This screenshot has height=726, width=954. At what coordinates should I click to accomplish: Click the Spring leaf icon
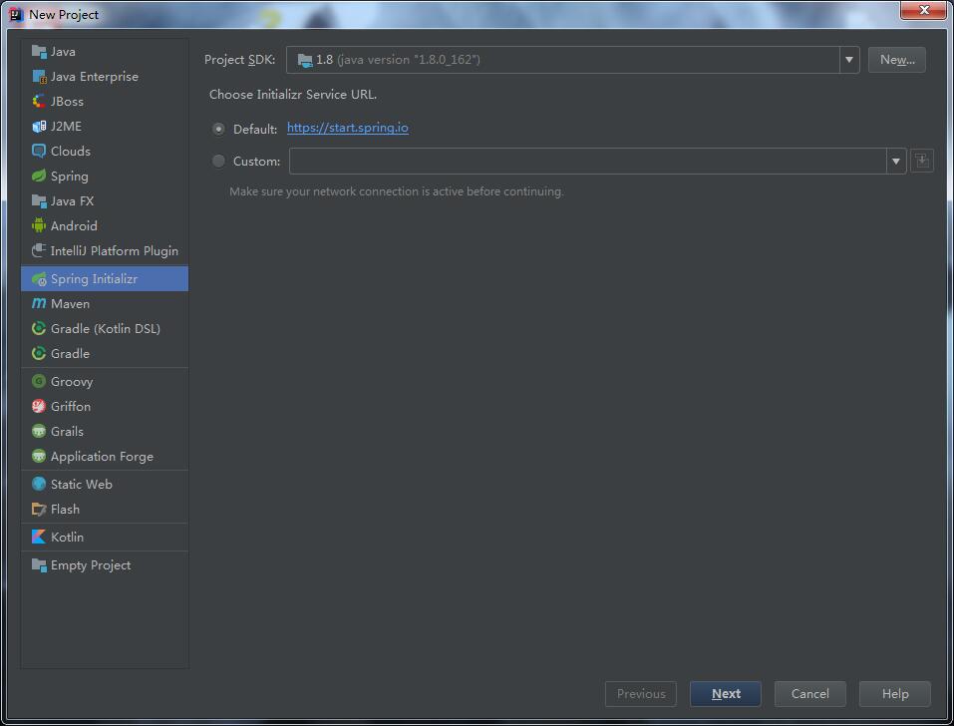[x=39, y=176]
